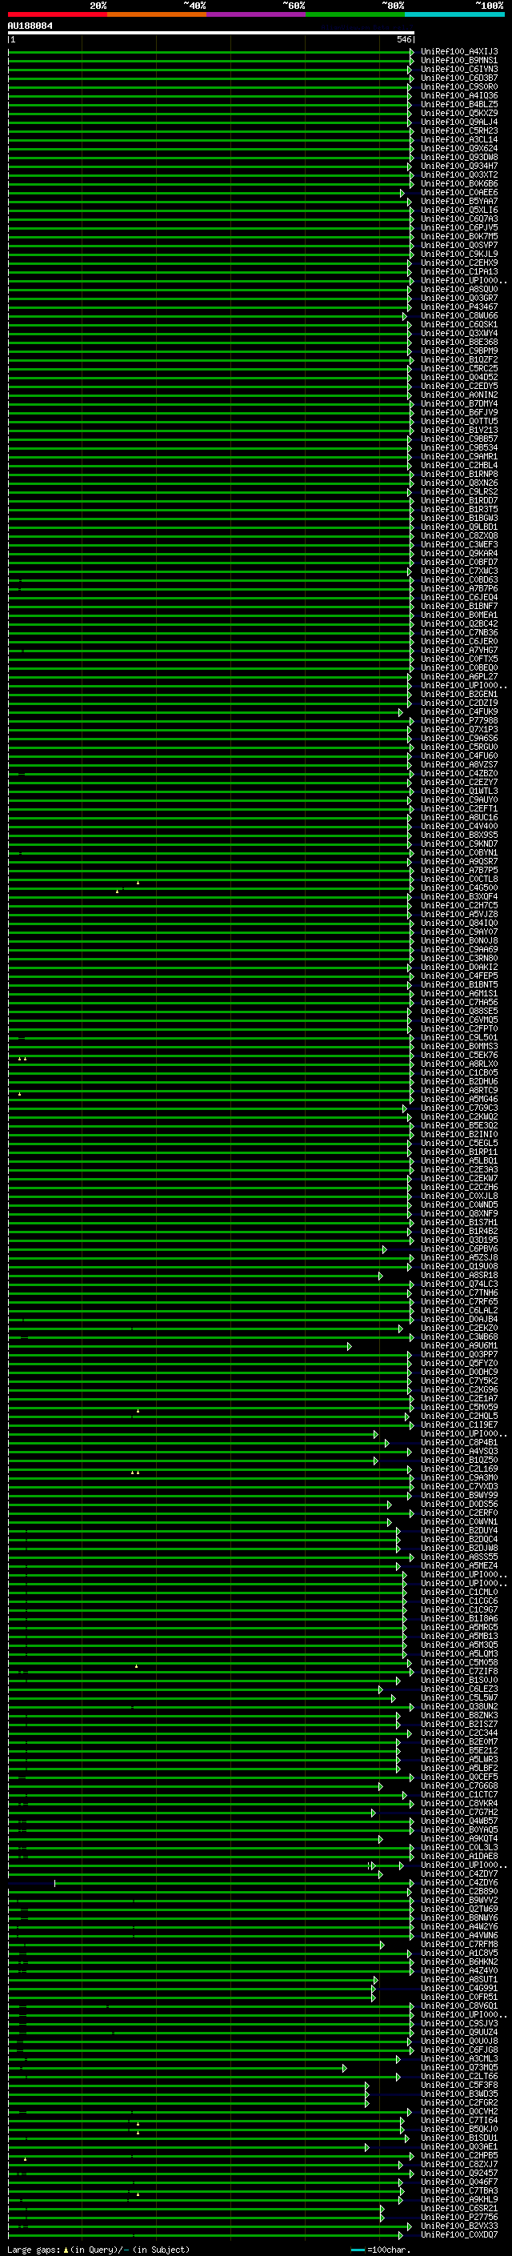The height and width of the screenshot is (2256, 512).
Task: Select hit label UniRef100_A9U6M1
Action: pos(459,1346)
